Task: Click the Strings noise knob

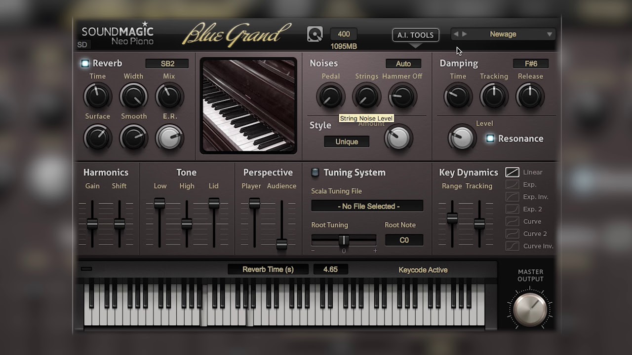Action: (x=366, y=96)
